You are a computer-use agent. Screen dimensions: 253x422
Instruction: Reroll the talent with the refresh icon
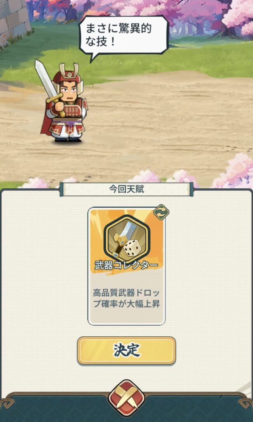161,212
